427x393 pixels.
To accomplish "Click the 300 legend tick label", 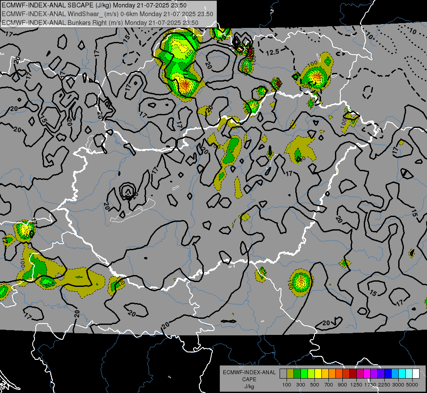I will coord(301,385).
